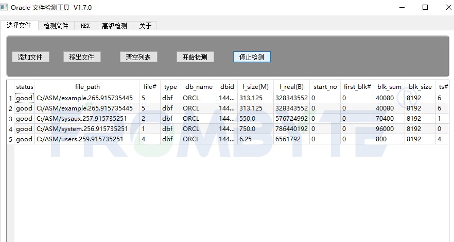
Task: Click the file_path column header
Action: pyautogui.click(x=88, y=87)
